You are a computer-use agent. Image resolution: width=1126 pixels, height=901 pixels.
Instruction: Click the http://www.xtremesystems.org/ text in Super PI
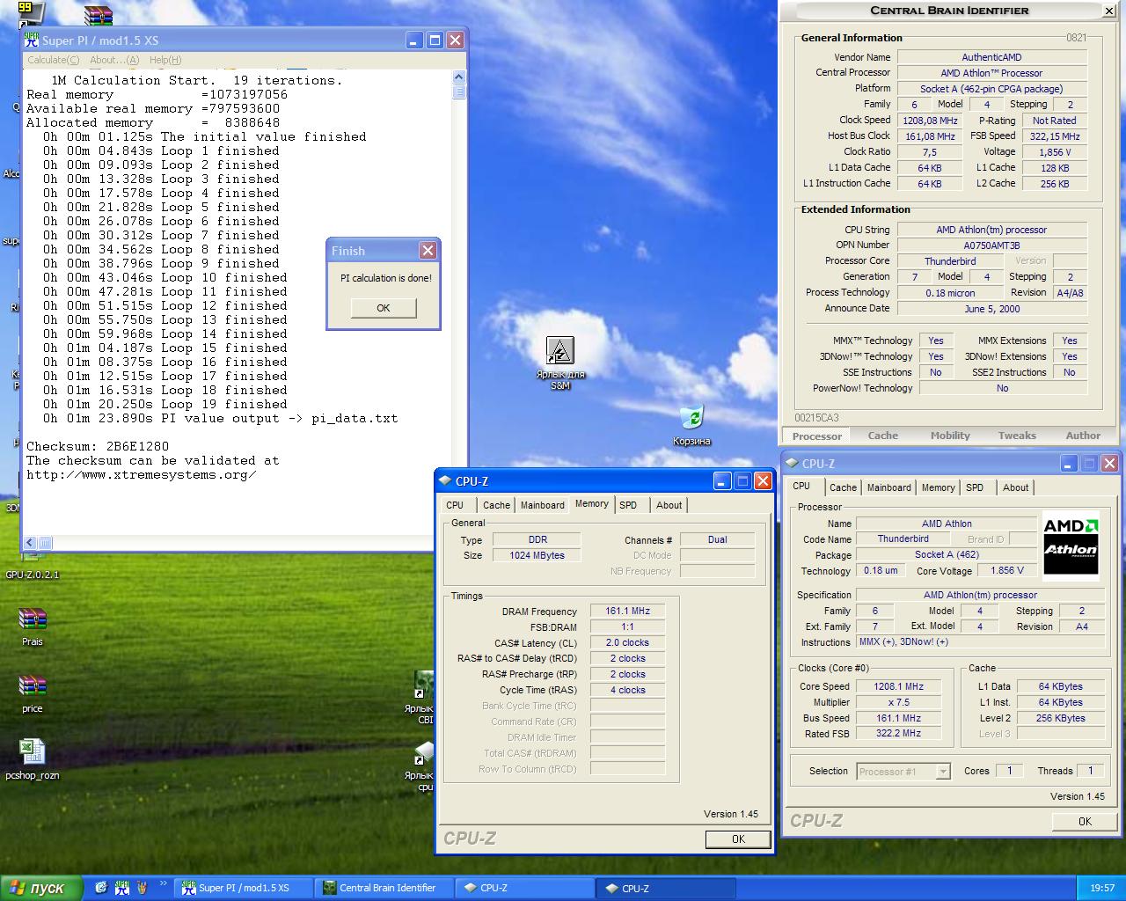142,474
